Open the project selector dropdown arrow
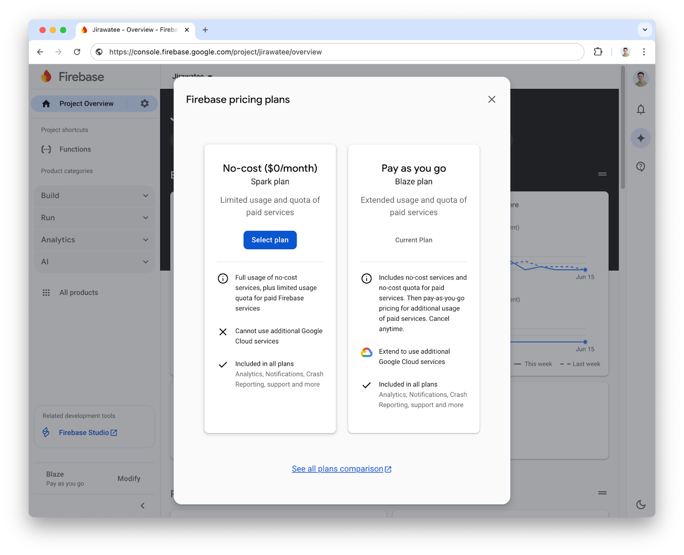 210,76
